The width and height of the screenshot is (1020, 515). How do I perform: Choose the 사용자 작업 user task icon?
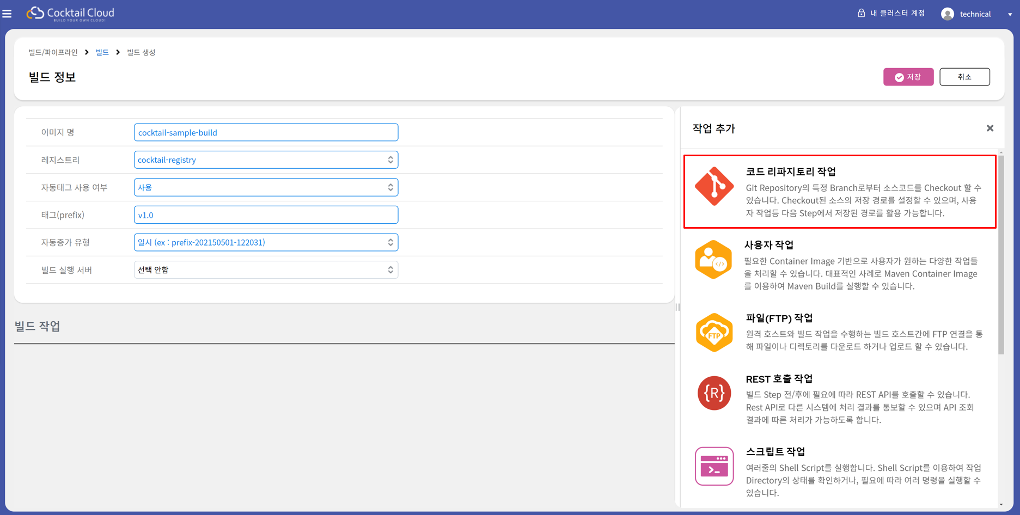tap(713, 260)
